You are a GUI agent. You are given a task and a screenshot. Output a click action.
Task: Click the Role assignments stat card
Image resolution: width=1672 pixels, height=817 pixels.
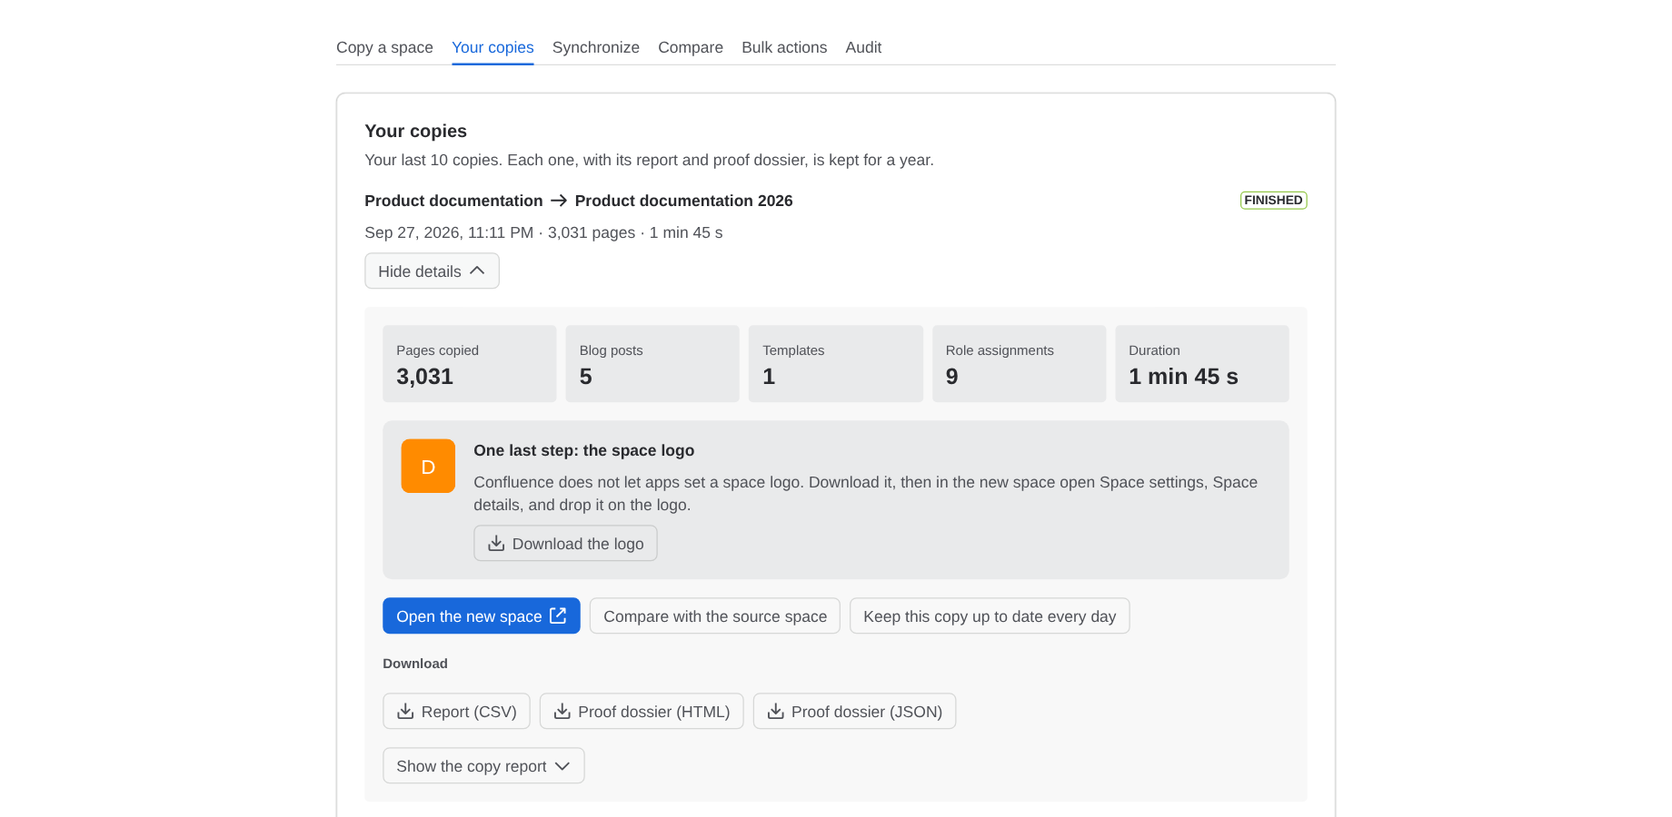click(x=1020, y=364)
